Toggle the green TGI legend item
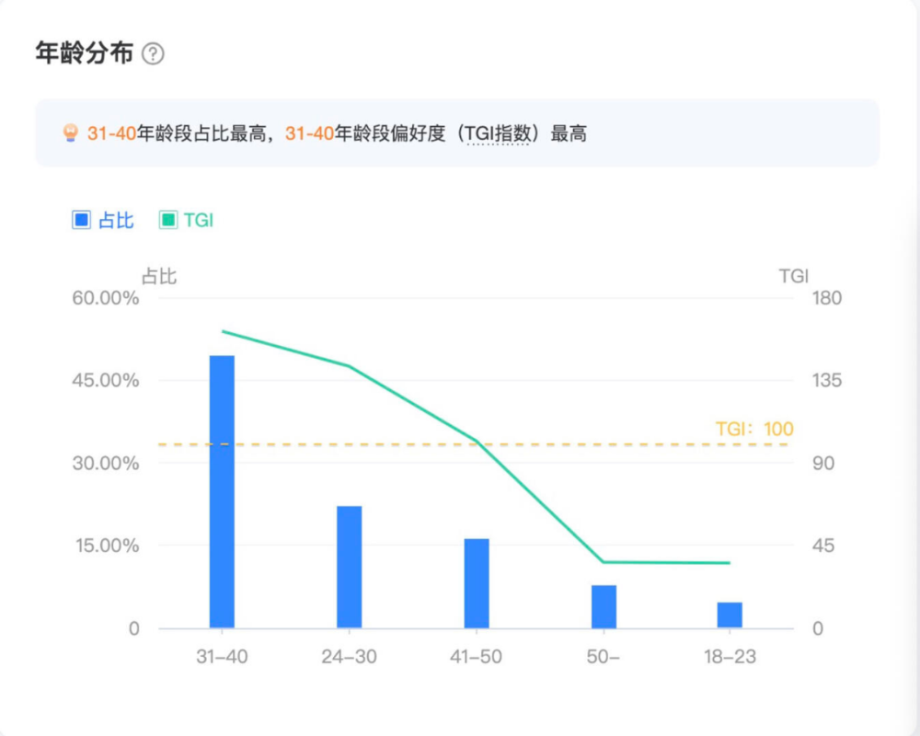 (187, 221)
